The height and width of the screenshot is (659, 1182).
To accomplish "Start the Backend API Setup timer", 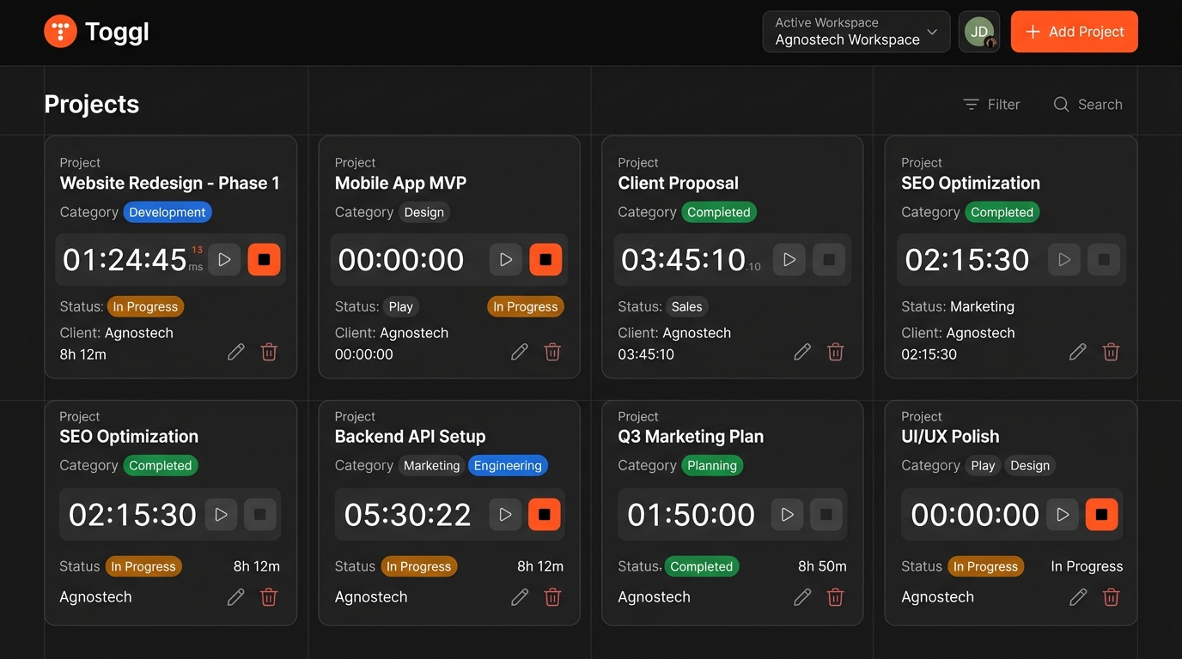I will point(505,514).
